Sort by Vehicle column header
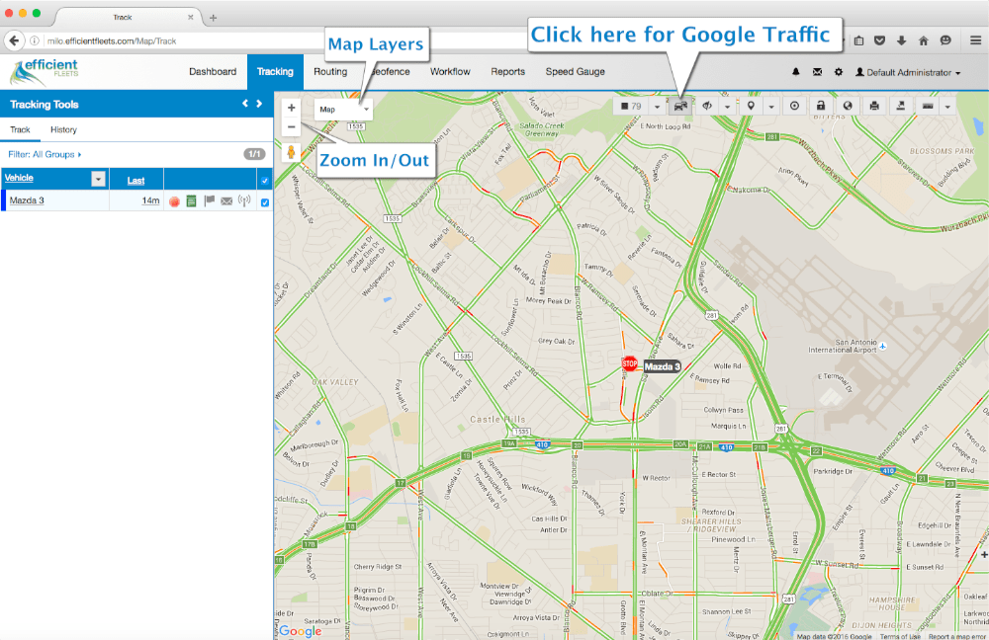The width and height of the screenshot is (989, 640). click(x=19, y=178)
